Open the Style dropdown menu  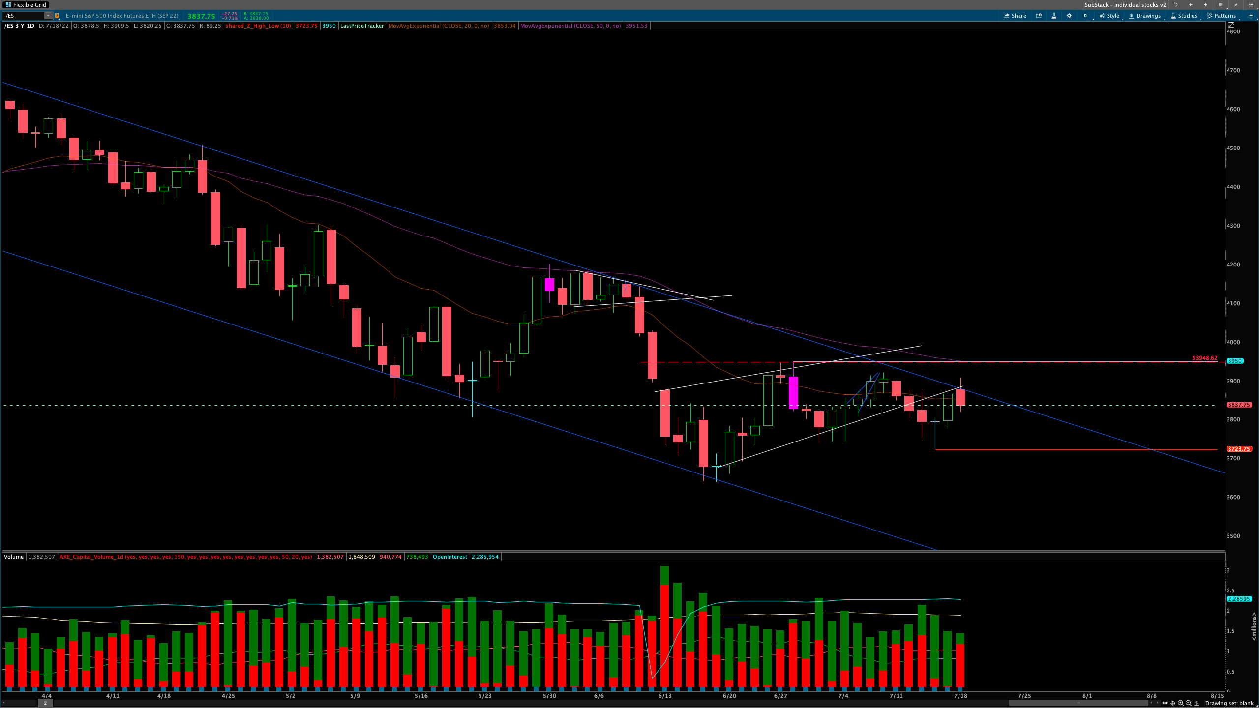(x=1109, y=16)
